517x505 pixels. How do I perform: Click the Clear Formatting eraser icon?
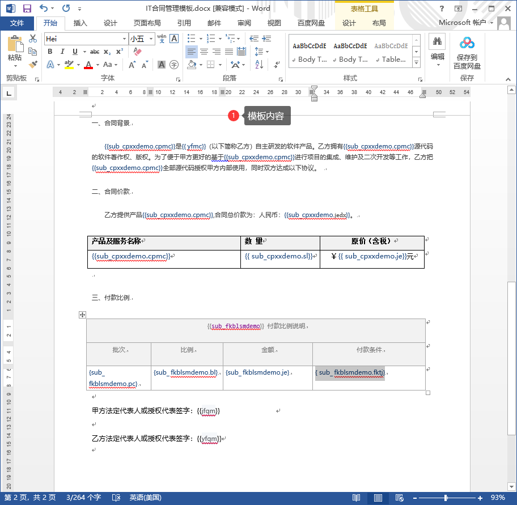click(x=137, y=52)
